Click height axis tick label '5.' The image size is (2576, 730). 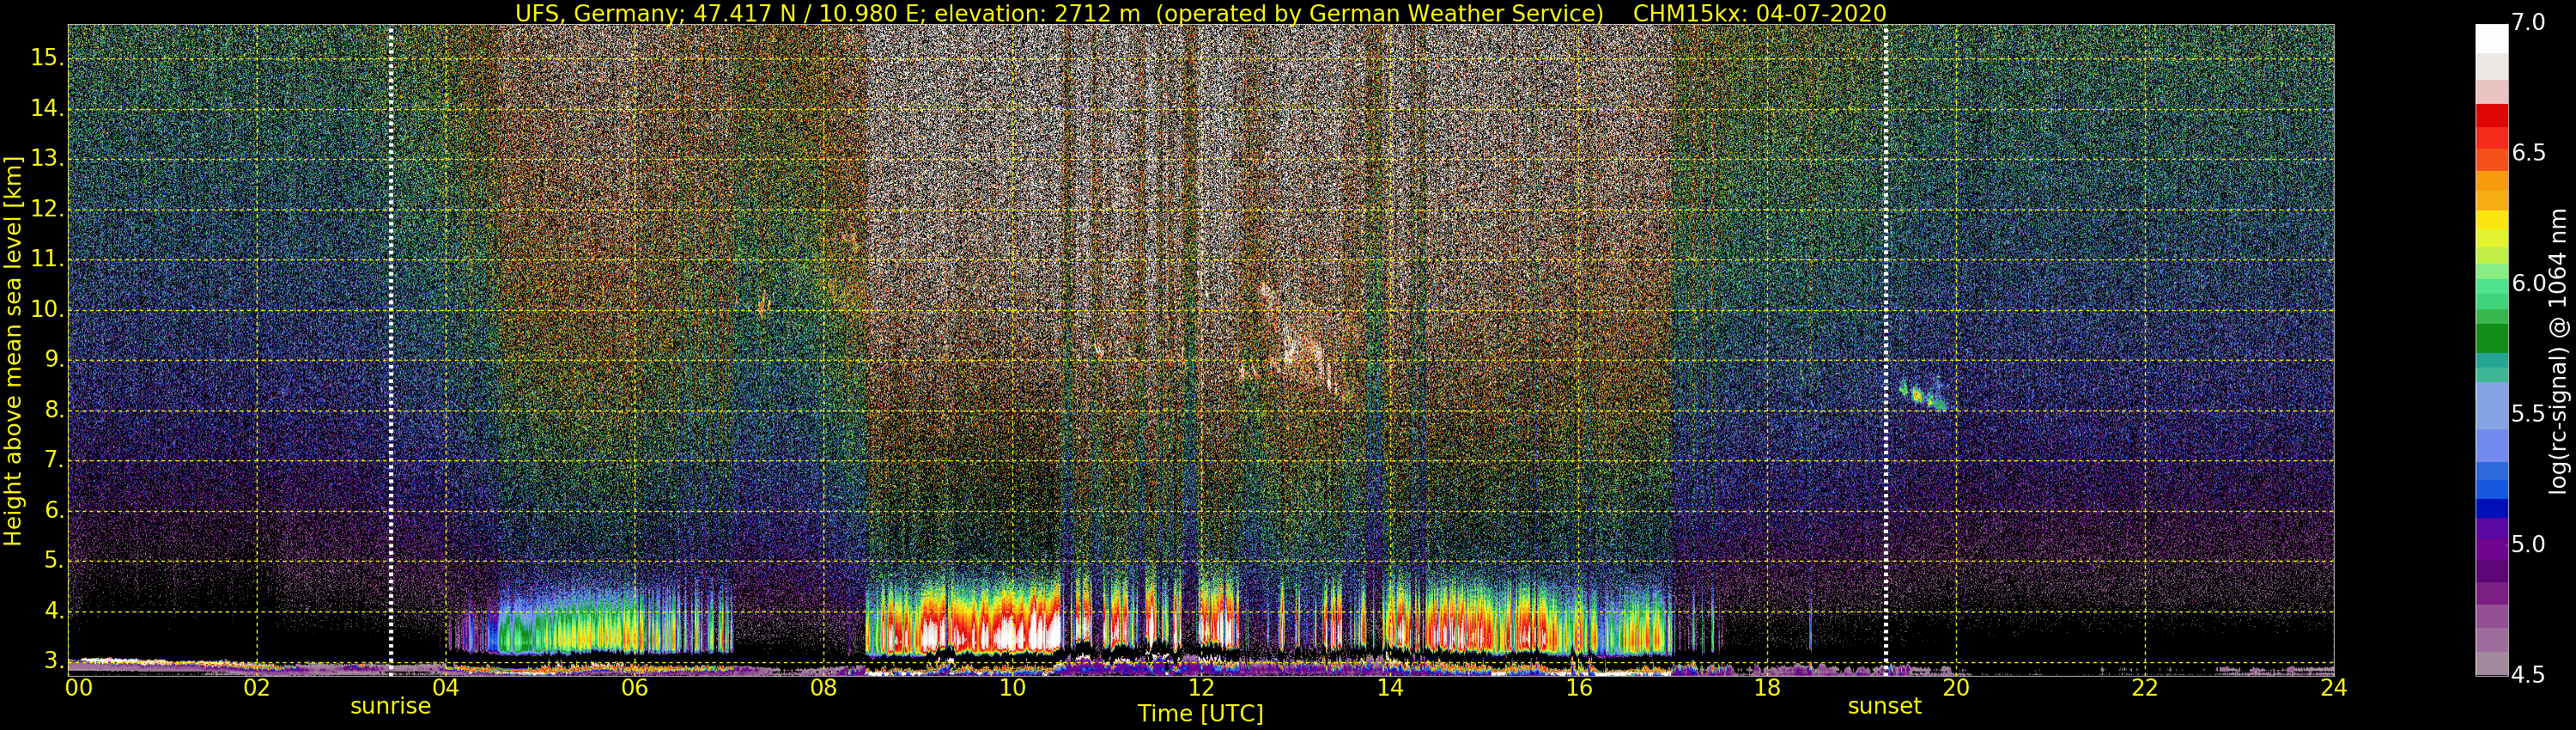coord(53,561)
